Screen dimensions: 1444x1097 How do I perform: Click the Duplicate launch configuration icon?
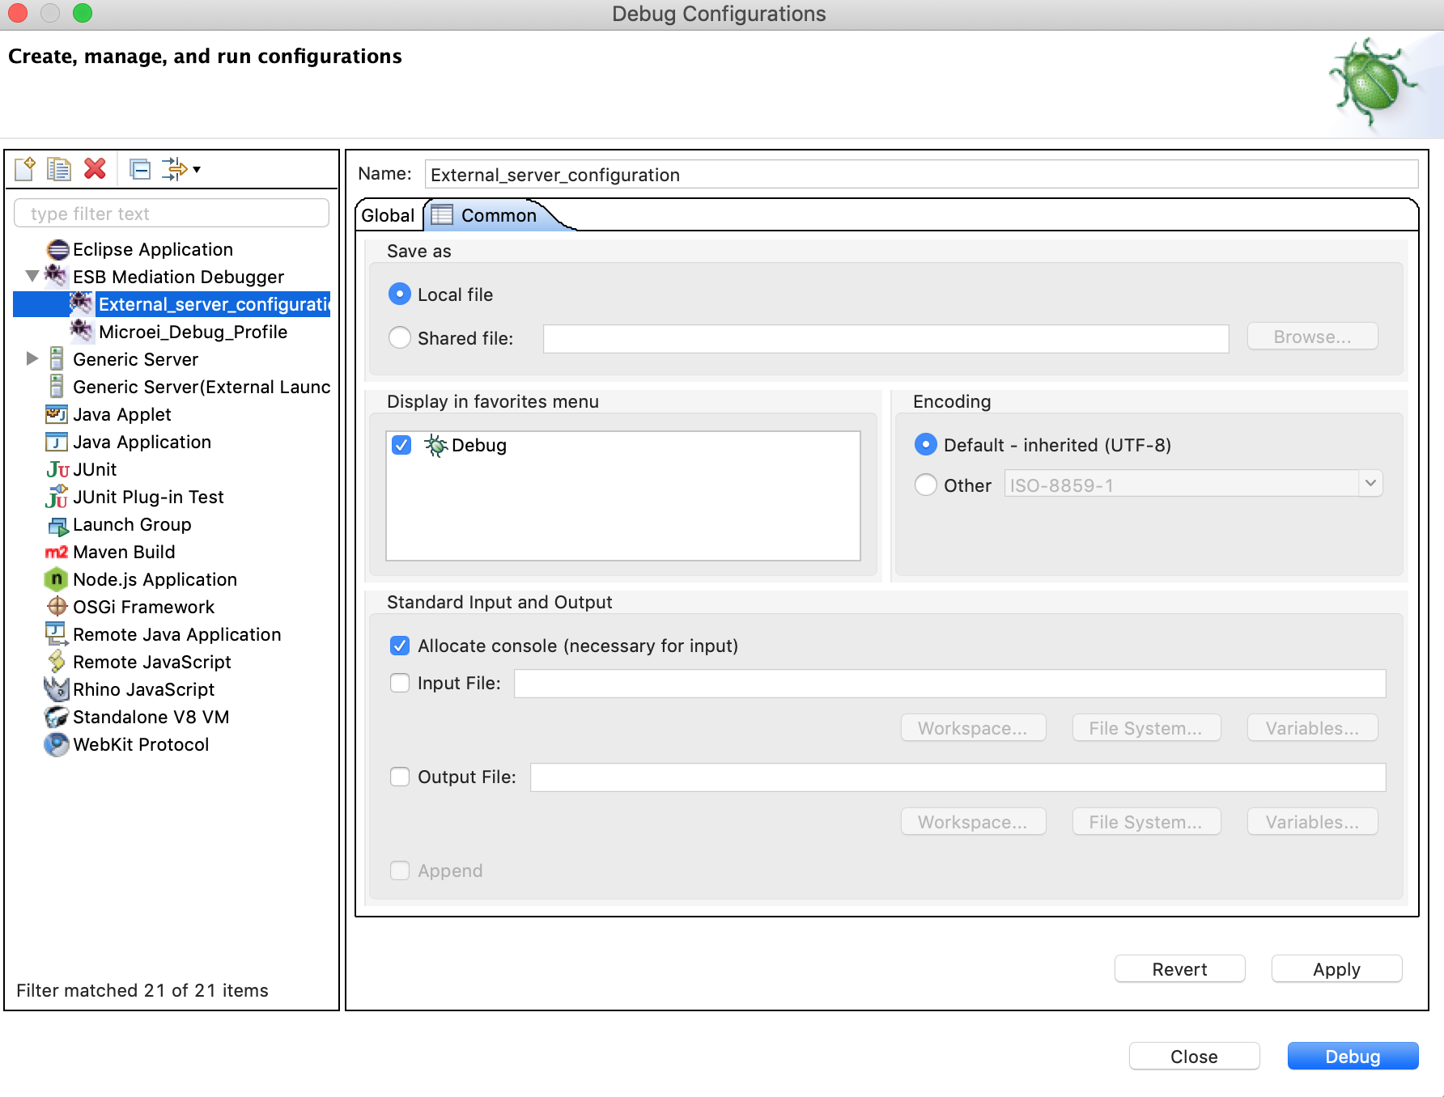59,169
